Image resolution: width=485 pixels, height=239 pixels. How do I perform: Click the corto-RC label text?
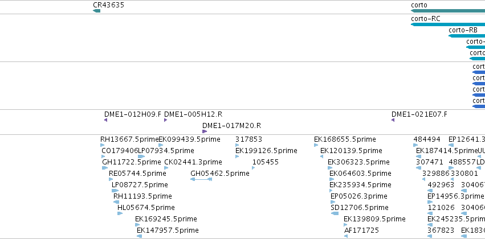[426, 19]
